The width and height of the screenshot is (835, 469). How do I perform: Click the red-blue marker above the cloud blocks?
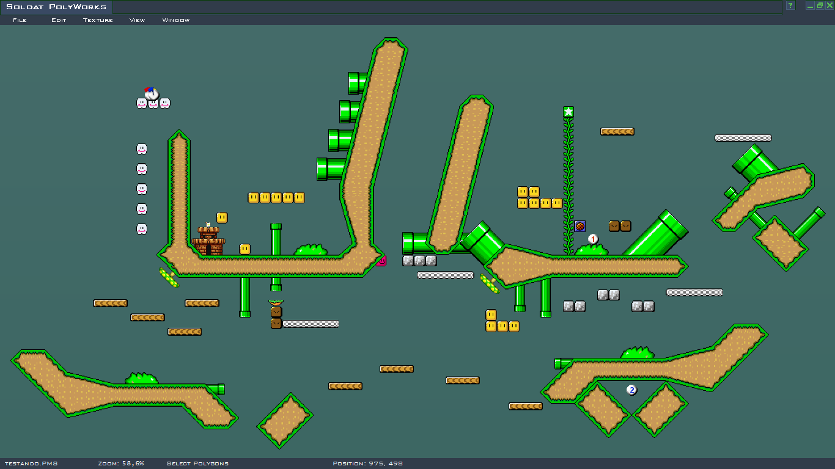tap(151, 93)
